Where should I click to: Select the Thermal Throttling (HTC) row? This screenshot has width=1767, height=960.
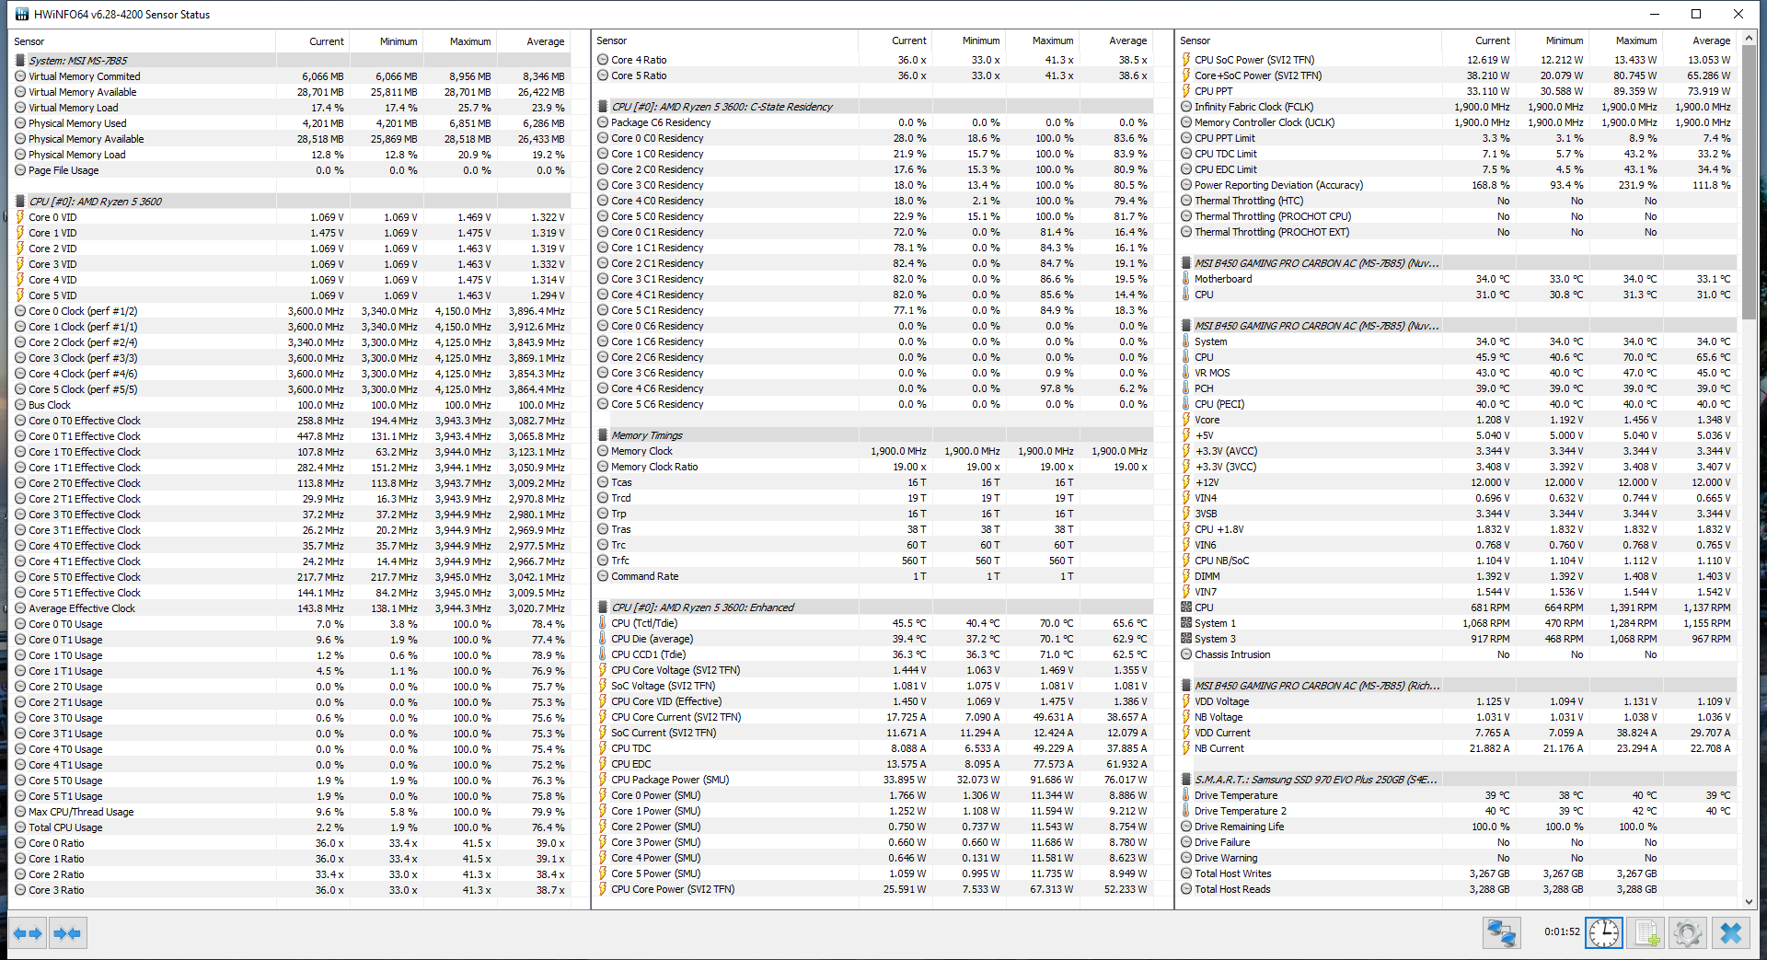pyautogui.click(x=1456, y=201)
